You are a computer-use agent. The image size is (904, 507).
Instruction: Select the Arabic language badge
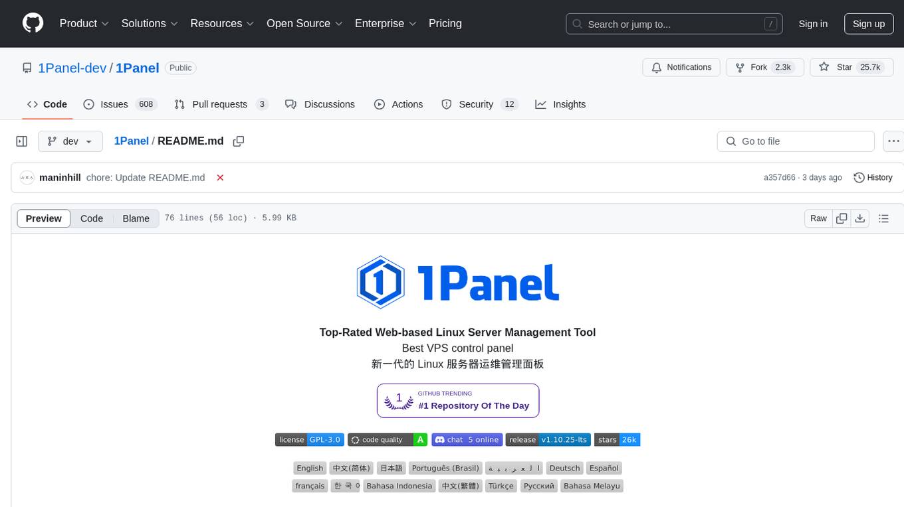tap(514, 469)
